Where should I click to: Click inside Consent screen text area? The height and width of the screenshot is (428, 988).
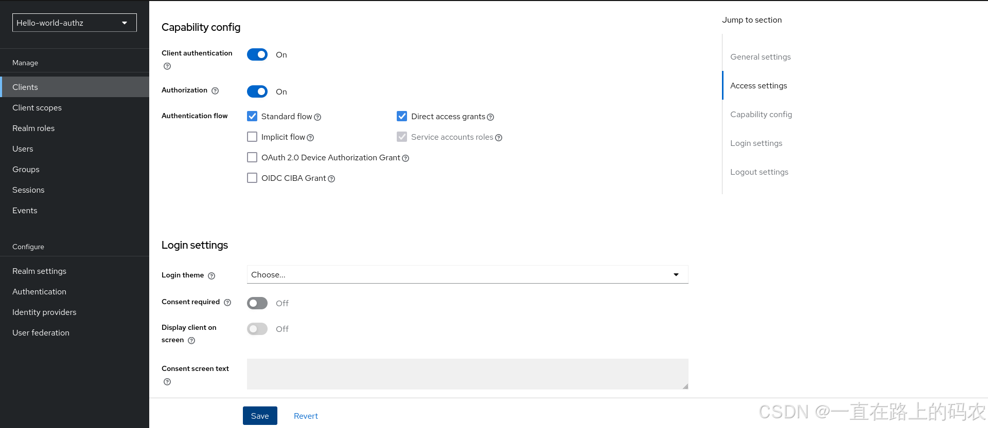click(468, 374)
